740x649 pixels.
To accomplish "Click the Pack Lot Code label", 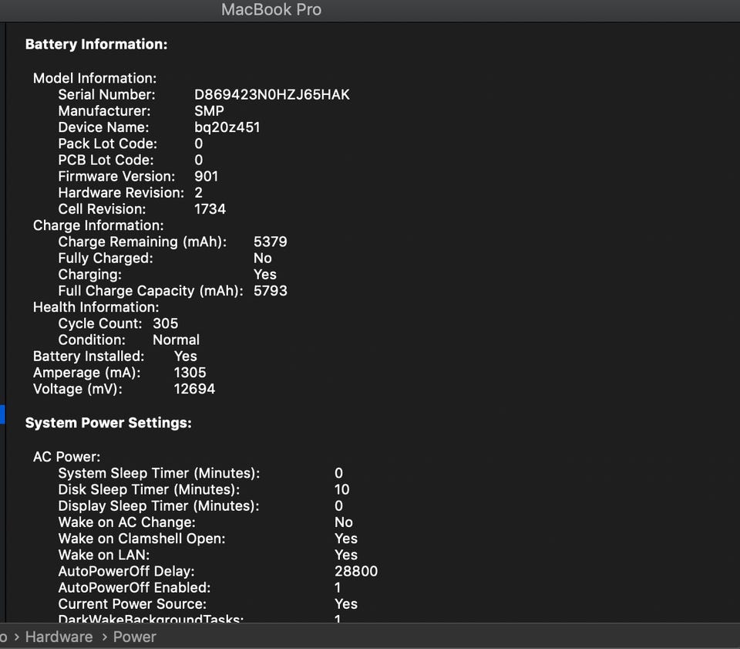I will click(x=108, y=144).
